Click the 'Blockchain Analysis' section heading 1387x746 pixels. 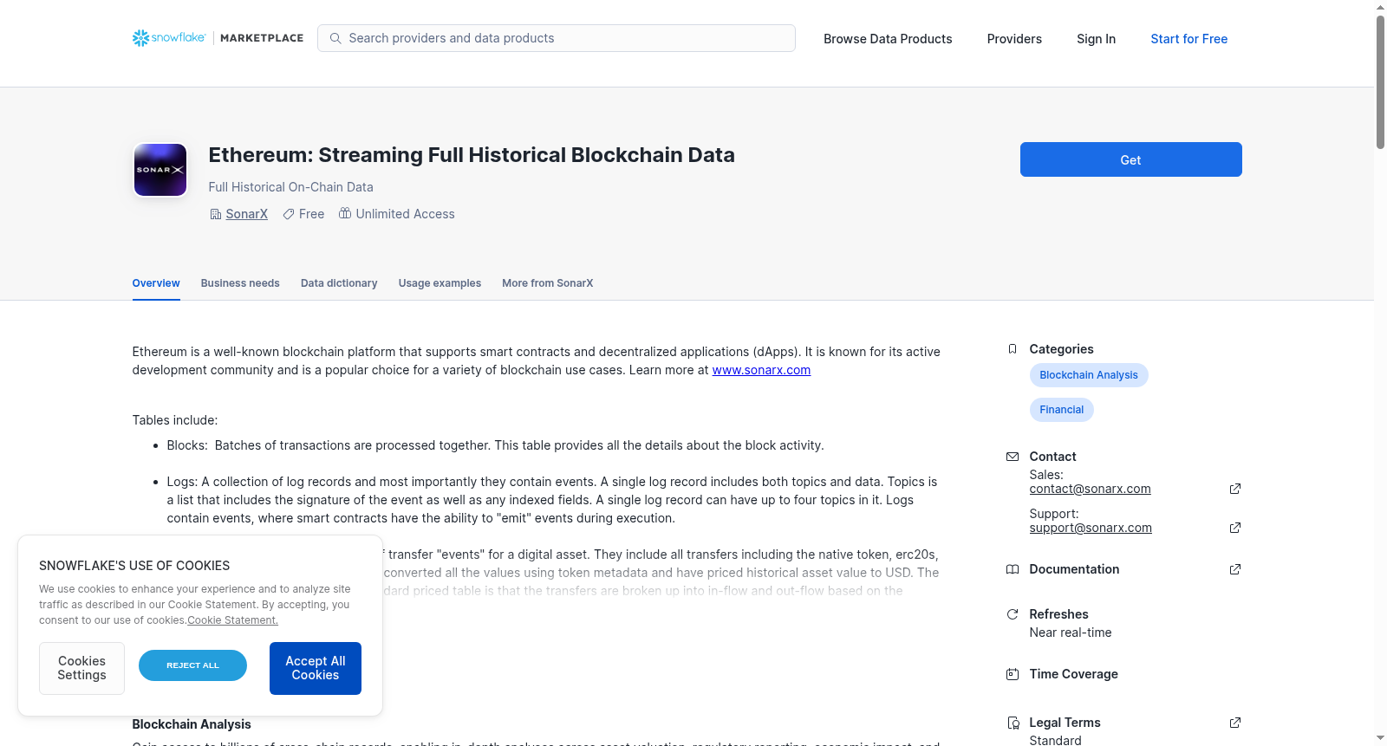[x=192, y=724]
